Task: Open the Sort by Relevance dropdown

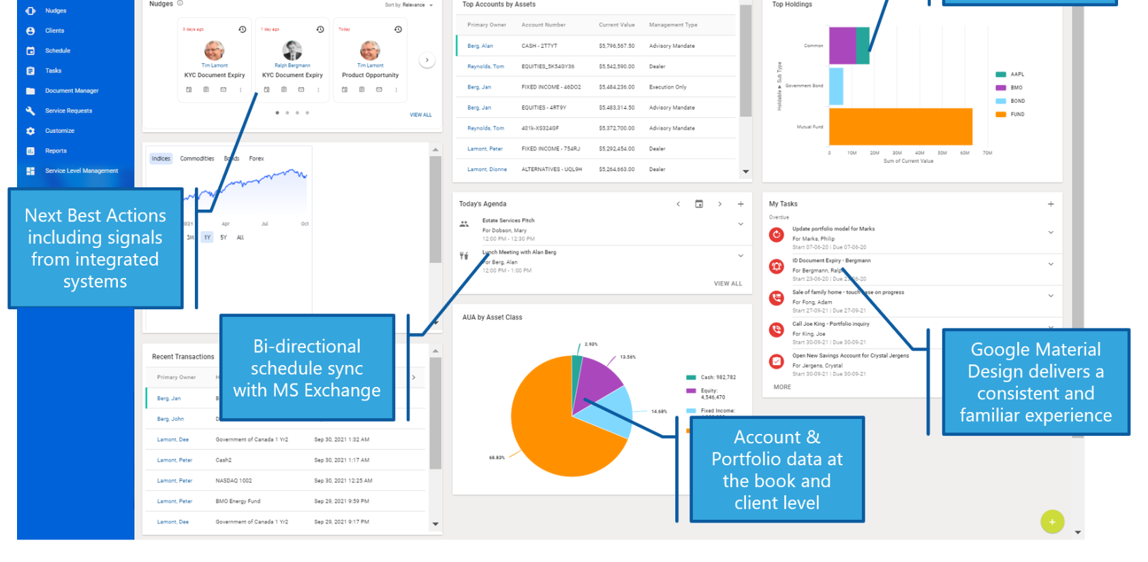Action: point(410,5)
